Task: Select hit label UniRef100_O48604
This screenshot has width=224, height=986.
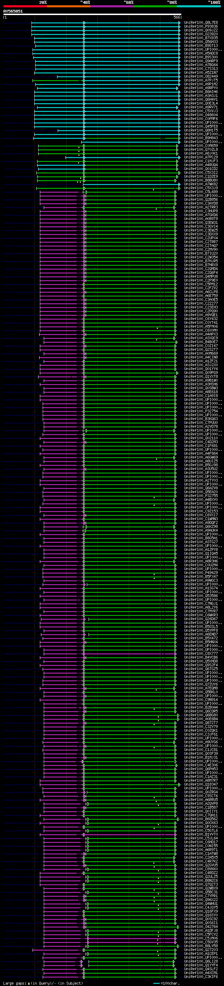Action: [201, 115]
